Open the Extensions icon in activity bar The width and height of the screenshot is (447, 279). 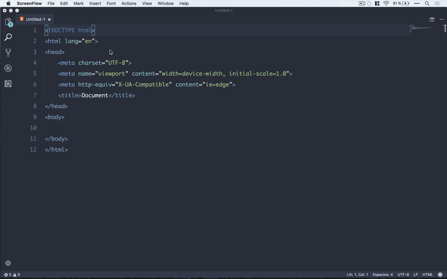click(x=8, y=84)
